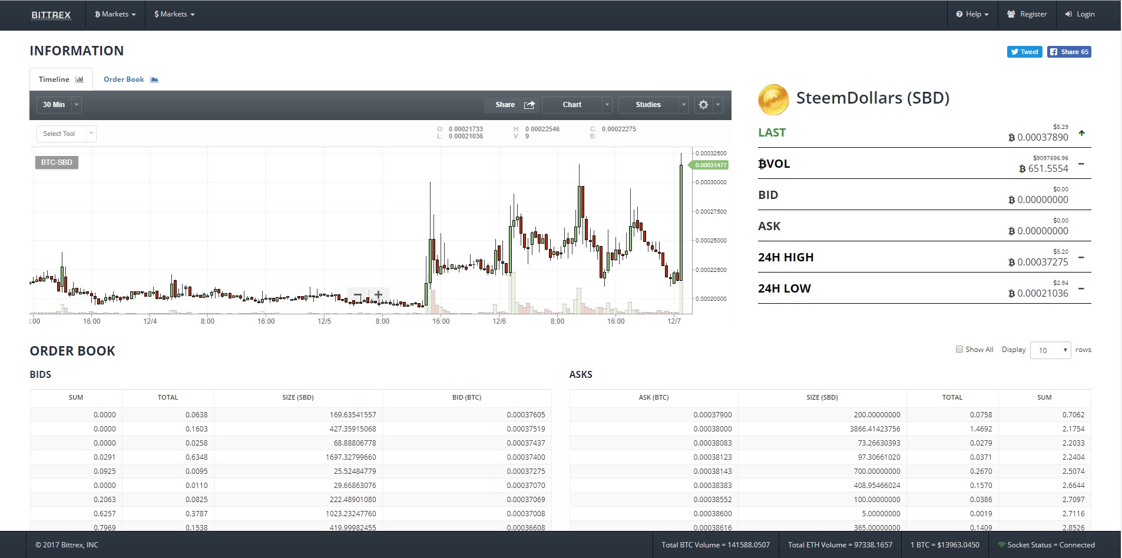
Task: Click Total ETH Volume in footer
Action: click(840, 545)
